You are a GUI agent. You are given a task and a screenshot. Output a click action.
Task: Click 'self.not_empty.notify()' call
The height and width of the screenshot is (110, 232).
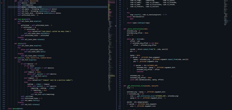30,100
